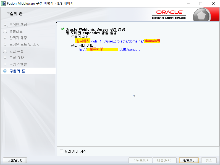The image size is (220, 165).
Task: Click the Fusion Middleware title bar icon
Action: pyautogui.click(x=3, y=4)
